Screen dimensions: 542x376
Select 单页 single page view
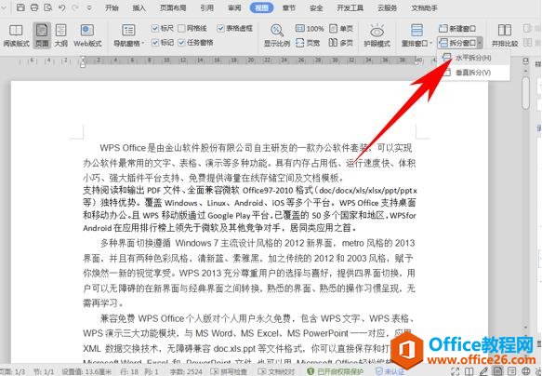pyautogui.click(x=341, y=28)
